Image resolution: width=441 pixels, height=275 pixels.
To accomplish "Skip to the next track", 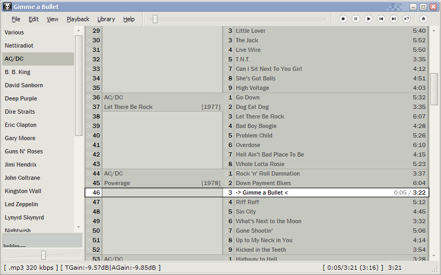I will (x=394, y=19).
